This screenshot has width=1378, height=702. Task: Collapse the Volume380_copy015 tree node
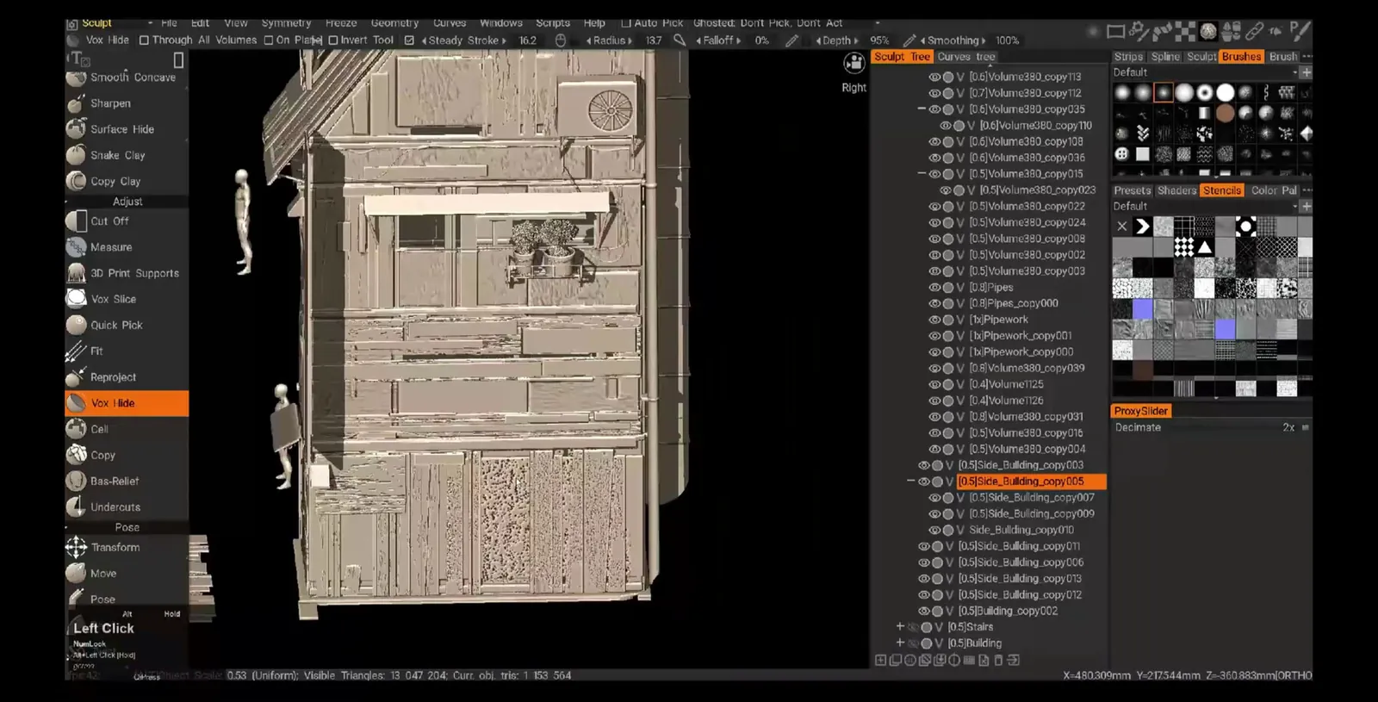click(922, 174)
